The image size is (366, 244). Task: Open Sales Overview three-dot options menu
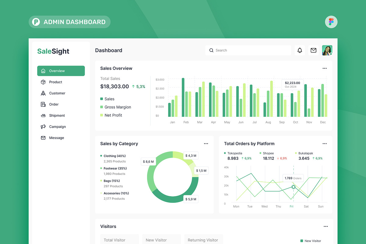point(325,68)
